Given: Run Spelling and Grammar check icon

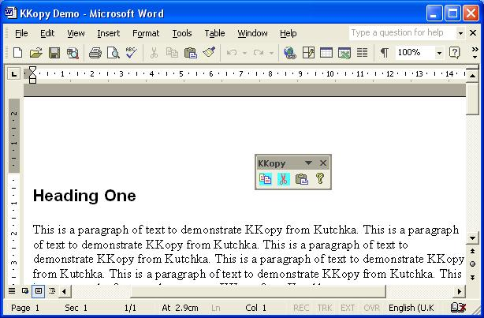Looking at the screenshot, I should click(131, 53).
